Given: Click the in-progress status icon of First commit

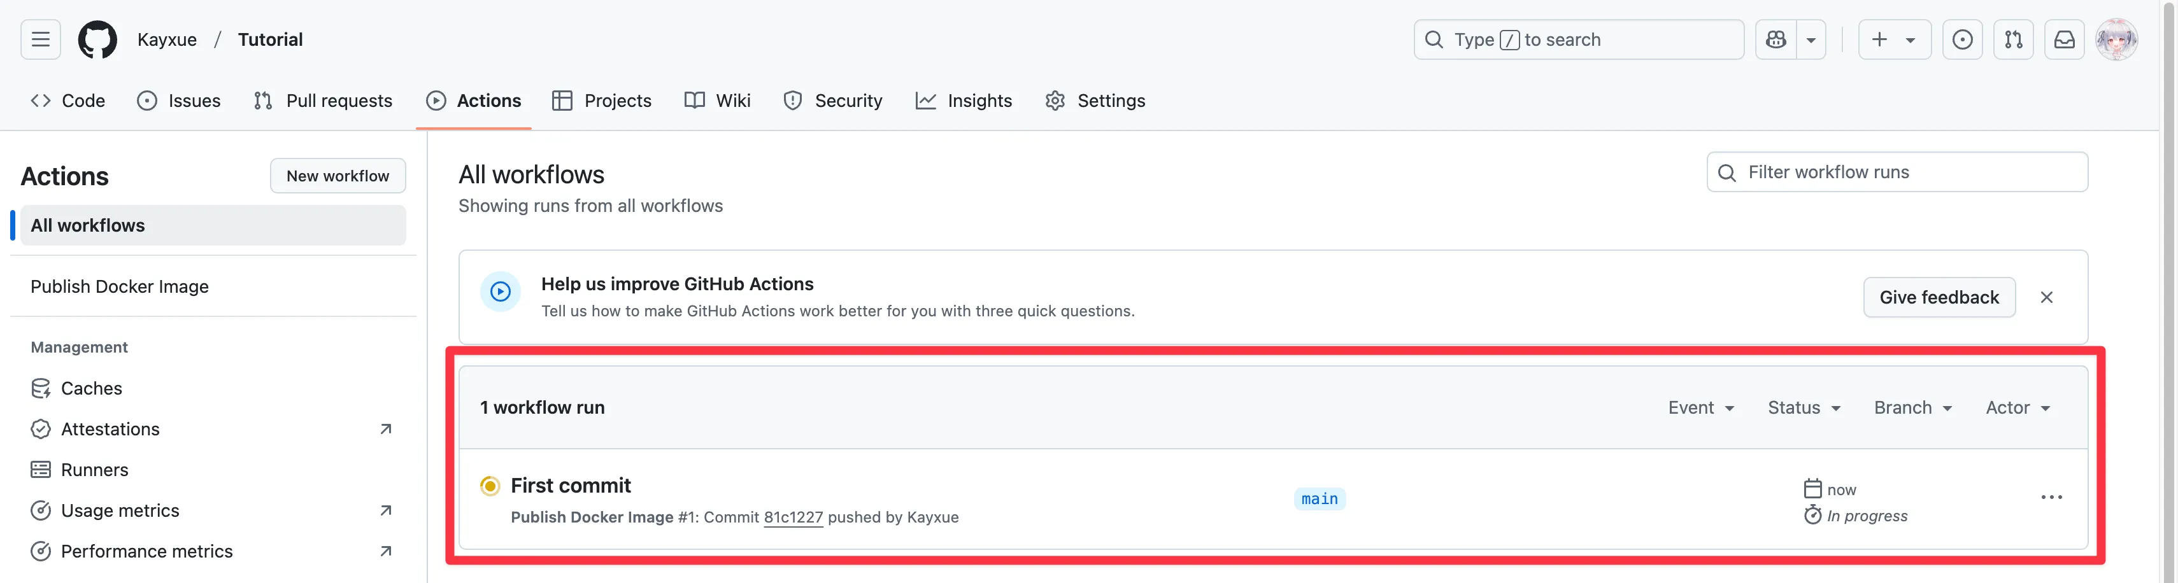Looking at the screenshot, I should [x=490, y=486].
